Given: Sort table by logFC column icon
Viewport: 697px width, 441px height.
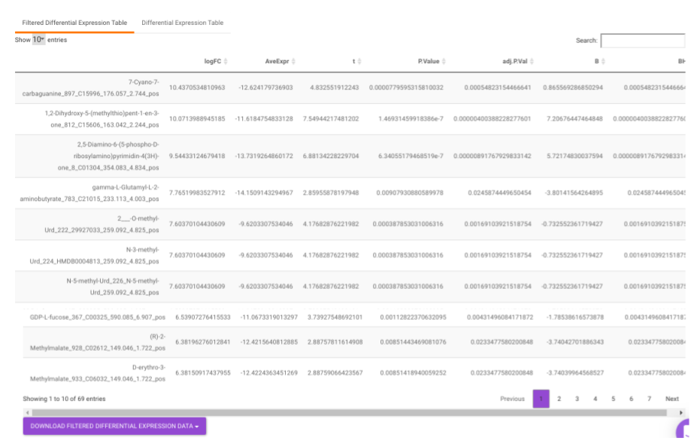Looking at the screenshot, I should pyautogui.click(x=226, y=62).
